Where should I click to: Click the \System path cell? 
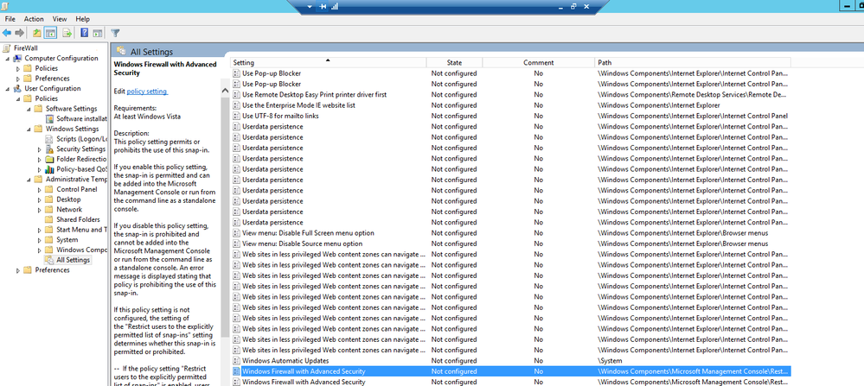[x=610, y=361]
